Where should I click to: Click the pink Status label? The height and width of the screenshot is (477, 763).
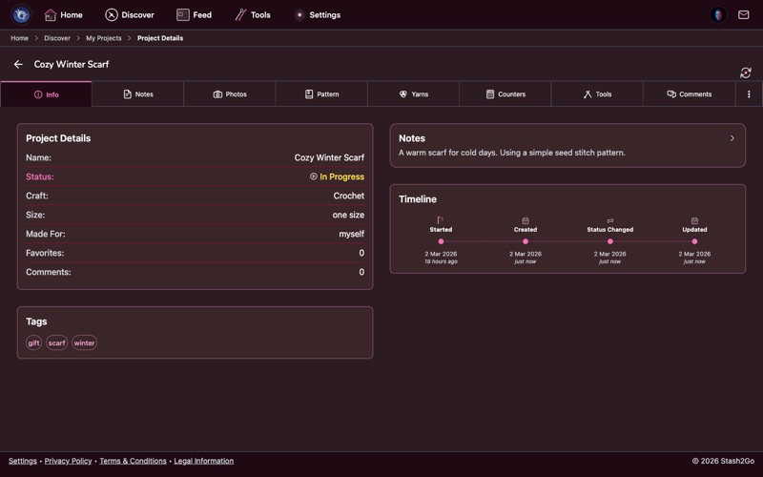(40, 176)
